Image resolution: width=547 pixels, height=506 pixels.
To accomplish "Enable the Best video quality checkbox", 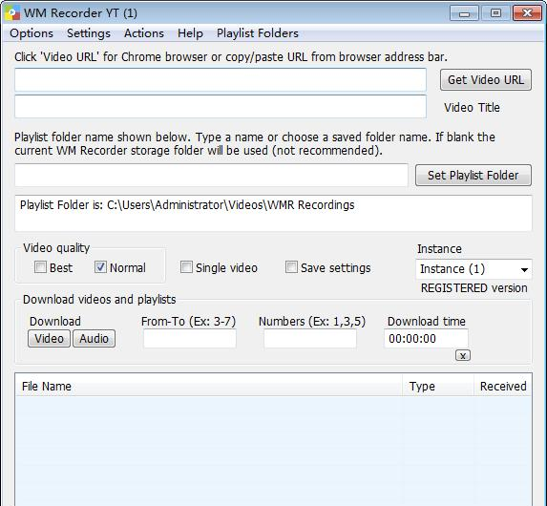I will tap(40, 267).
